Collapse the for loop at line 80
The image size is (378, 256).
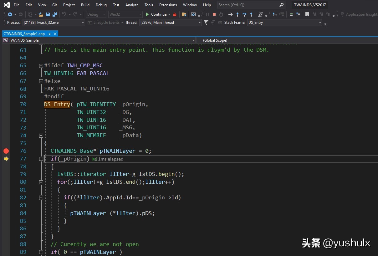click(x=41, y=182)
